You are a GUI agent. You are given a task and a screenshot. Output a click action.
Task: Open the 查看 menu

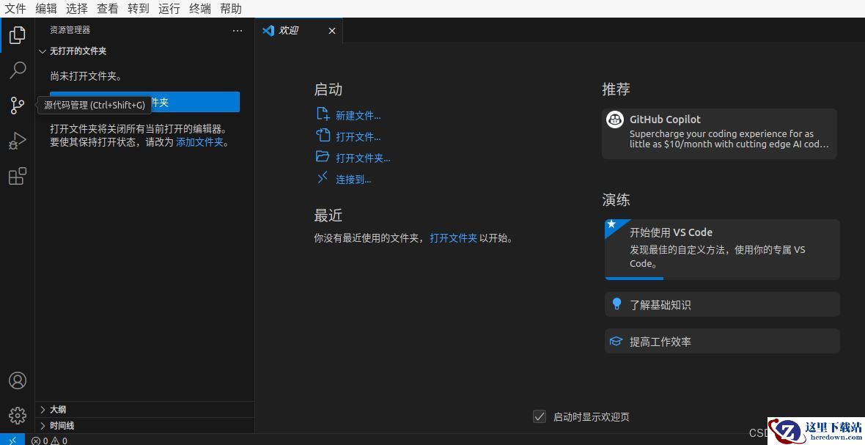[x=108, y=8]
